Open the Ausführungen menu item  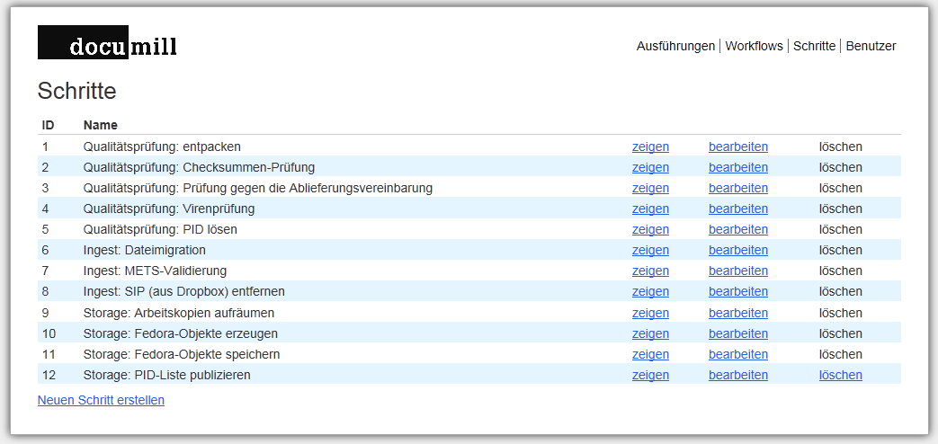pyautogui.click(x=675, y=46)
